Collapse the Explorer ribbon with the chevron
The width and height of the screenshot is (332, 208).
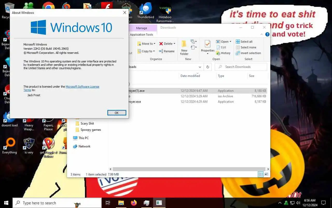coord(261,34)
